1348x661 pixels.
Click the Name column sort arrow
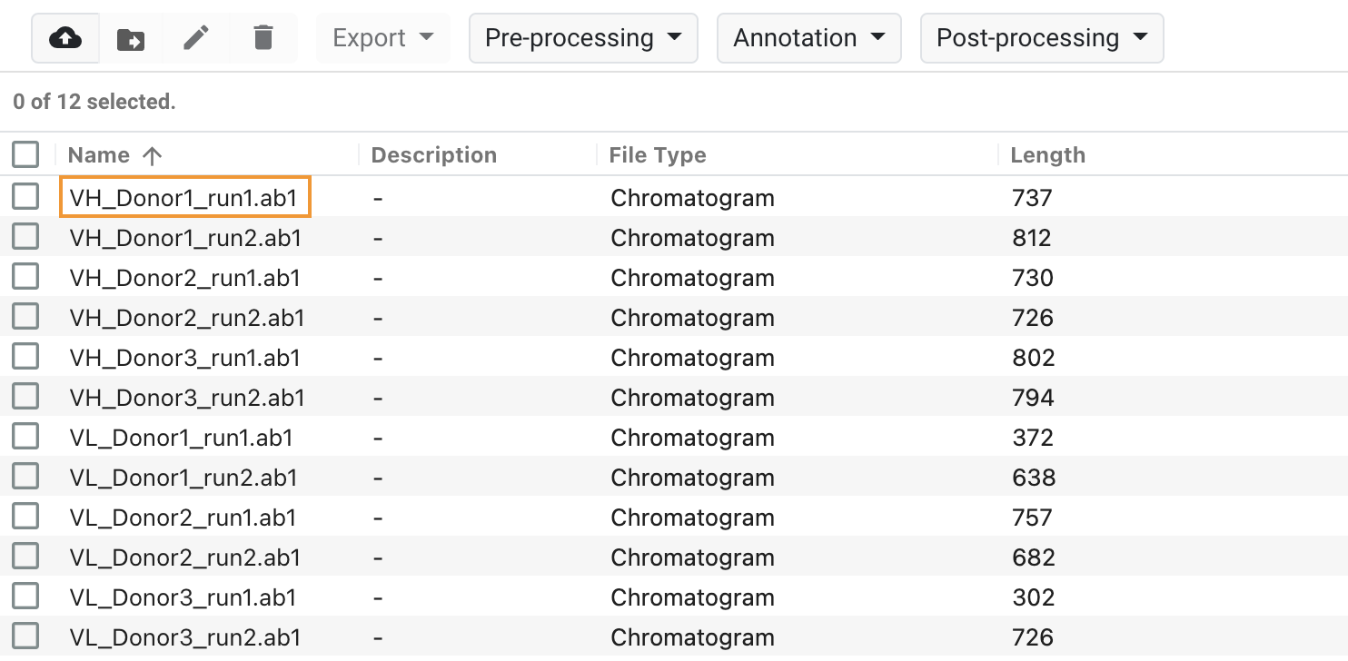(152, 155)
